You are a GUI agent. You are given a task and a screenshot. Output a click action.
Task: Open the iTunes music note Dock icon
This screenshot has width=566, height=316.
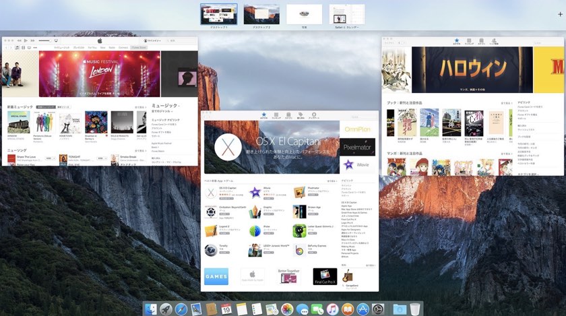tap(332, 309)
